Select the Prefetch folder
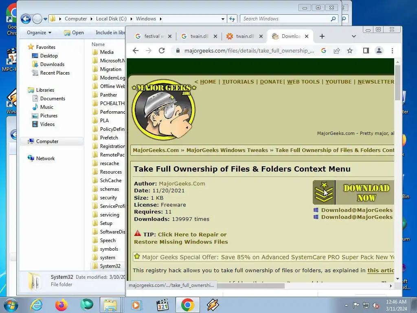Image resolution: width=417 pixels, height=313 pixels. point(109,138)
